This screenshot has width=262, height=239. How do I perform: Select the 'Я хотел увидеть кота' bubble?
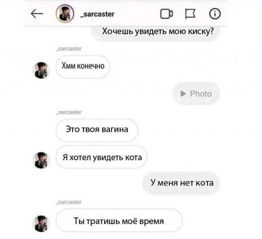click(x=101, y=157)
